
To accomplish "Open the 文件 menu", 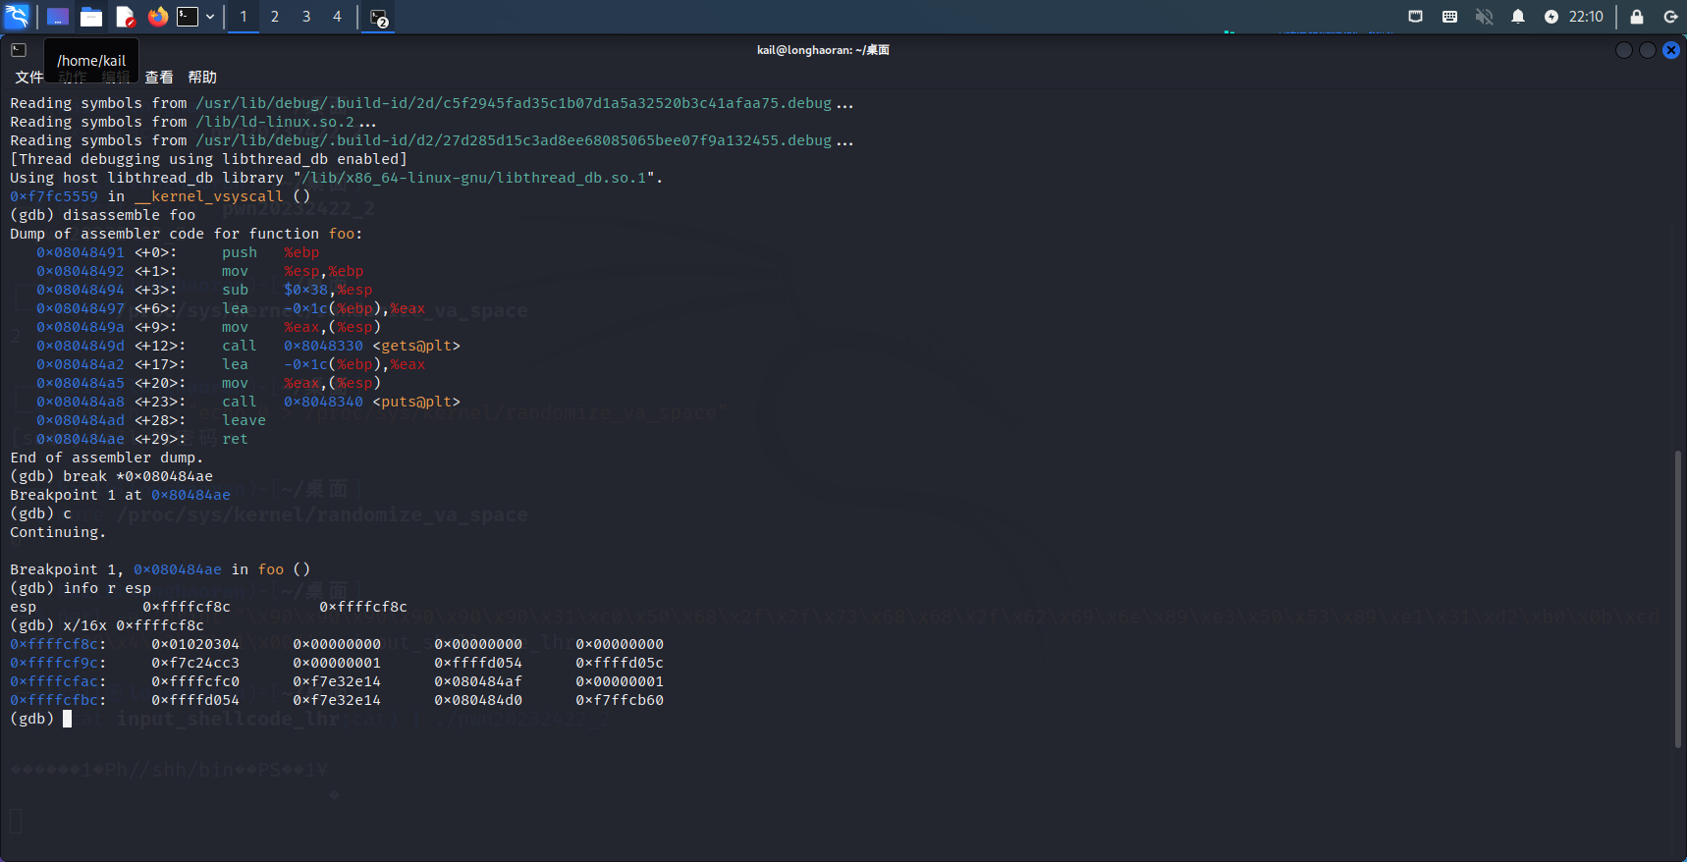I will pyautogui.click(x=29, y=77).
